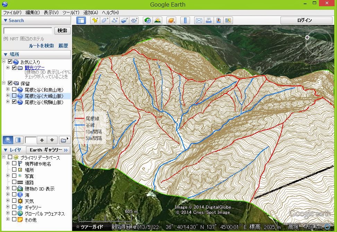Move selected place down with arrow
Screen dimensions: 337x232
[x=52, y=140]
